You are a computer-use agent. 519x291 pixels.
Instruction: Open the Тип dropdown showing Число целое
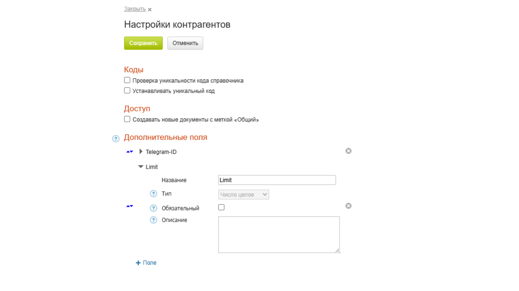(x=243, y=194)
